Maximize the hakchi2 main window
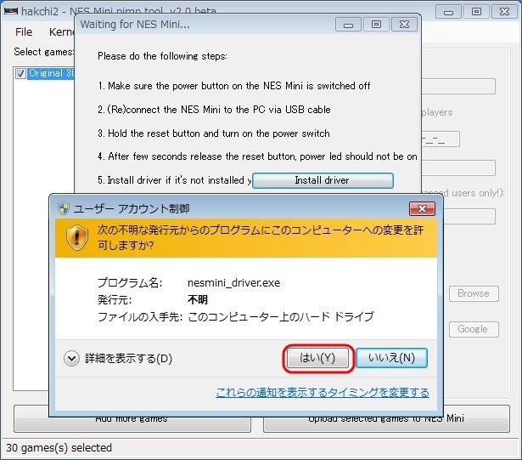The image size is (522, 460). 476,12
